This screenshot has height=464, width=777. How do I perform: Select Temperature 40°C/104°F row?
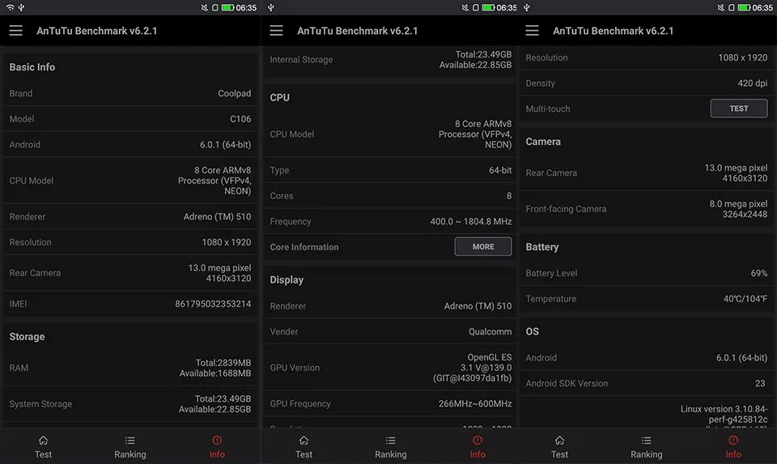[x=646, y=299]
